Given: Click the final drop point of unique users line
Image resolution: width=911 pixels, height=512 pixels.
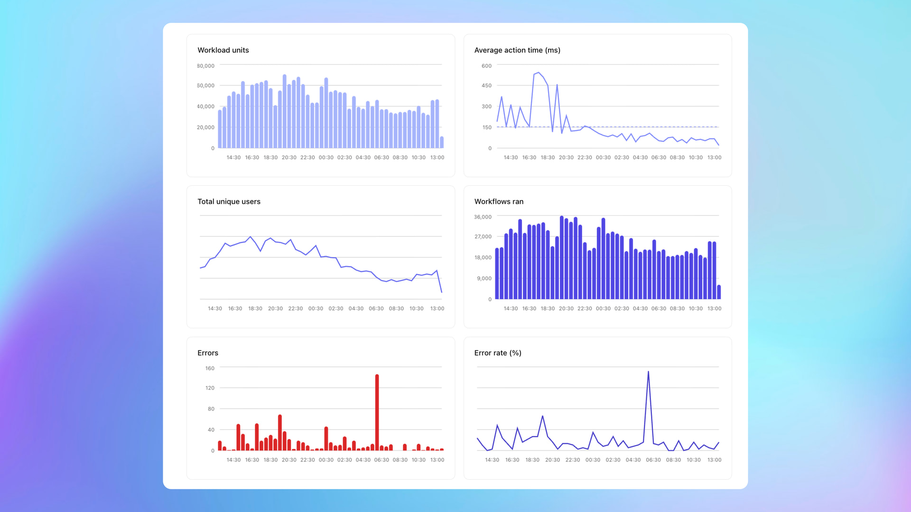Looking at the screenshot, I should coord(442,292).
